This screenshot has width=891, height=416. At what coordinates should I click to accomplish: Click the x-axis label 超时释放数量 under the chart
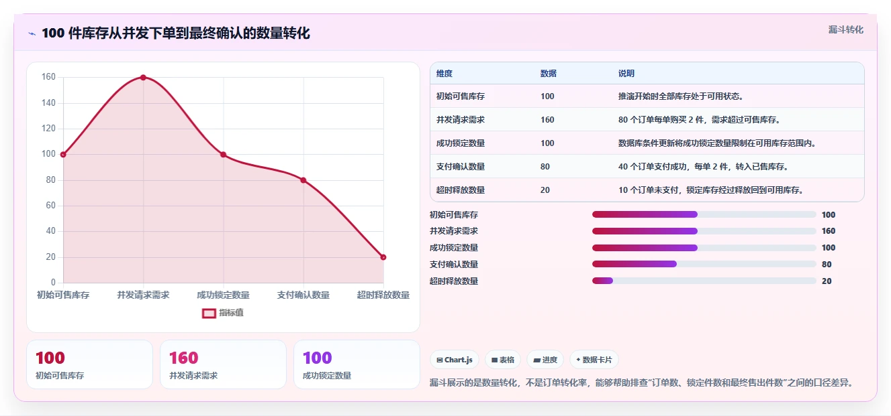point(383,295)
